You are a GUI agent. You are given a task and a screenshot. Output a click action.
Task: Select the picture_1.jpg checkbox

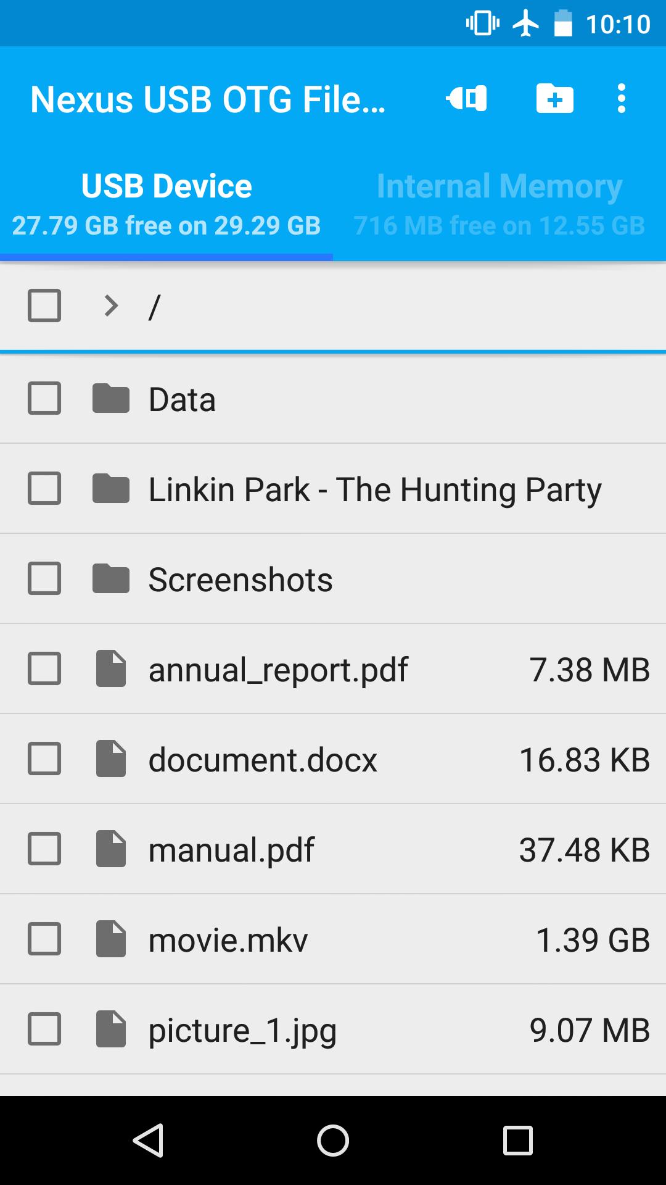[43, 1029]
